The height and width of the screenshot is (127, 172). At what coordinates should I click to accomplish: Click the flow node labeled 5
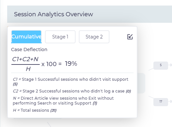[x=161, y=65]
